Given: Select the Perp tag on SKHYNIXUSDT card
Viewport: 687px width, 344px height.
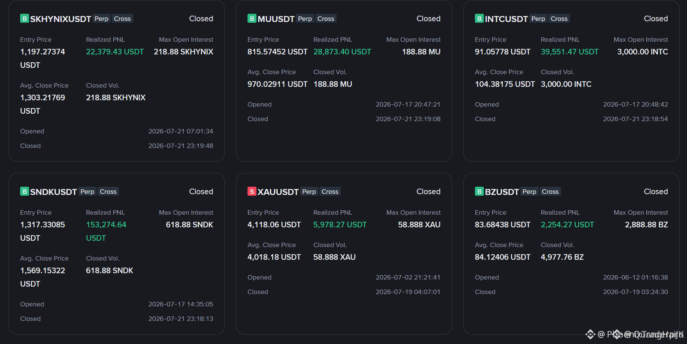Looking at the screenshot, I should (x=101, y=19).
